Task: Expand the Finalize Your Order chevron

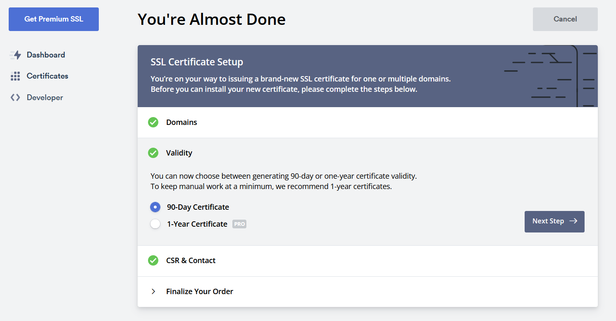Action: tap(153, 292)
